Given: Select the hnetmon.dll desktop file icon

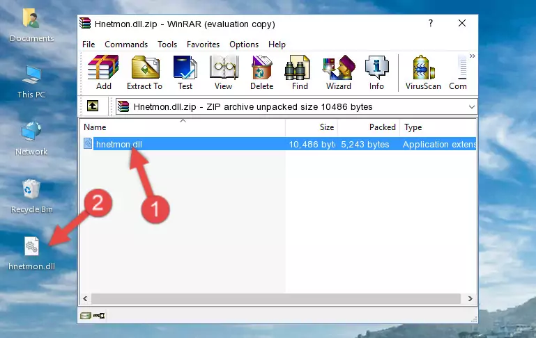Looking at the screenshot, I should click(x=31, y=253).
